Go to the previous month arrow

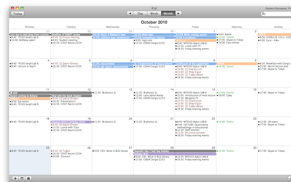tap(130, 14)
